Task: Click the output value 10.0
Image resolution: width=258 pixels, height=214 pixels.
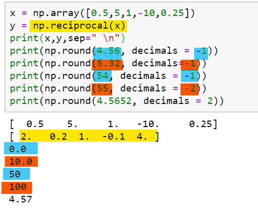Action: [x=21, y=162]
